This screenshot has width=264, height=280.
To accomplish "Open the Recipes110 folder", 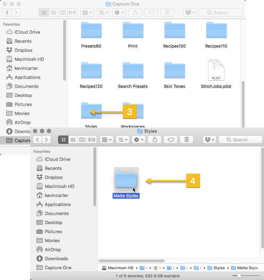I will point(216,30).
